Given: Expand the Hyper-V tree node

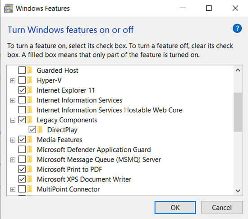Looking at the screenshot, I should [13, 81].
